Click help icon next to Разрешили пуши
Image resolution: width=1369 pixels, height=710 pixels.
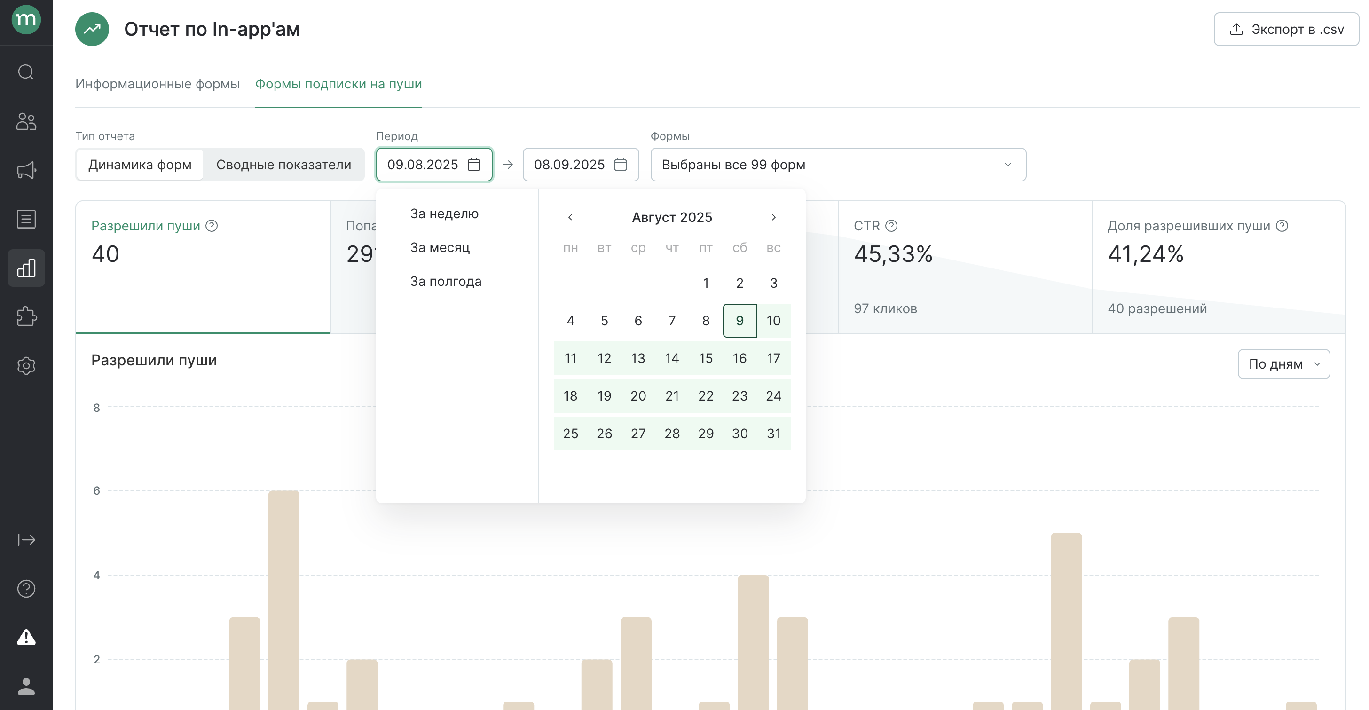(x=212, y=226)
